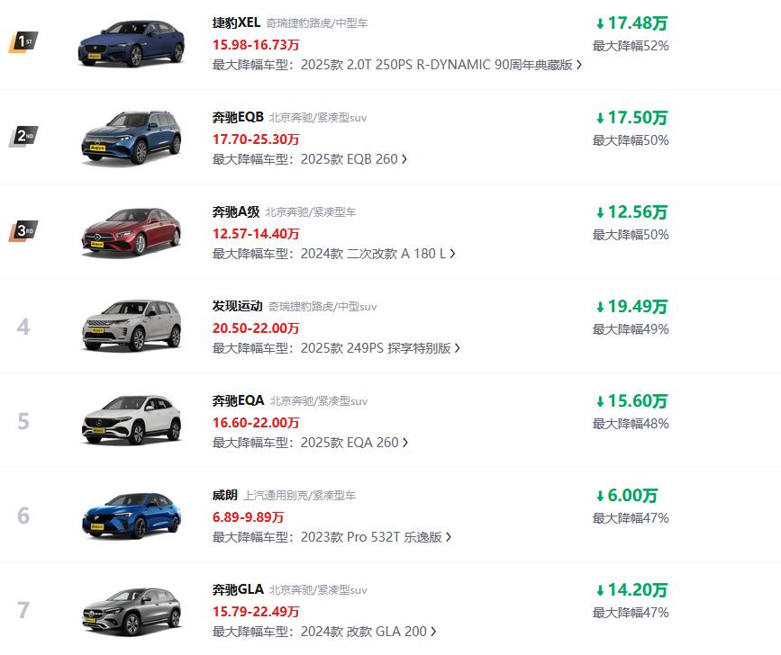Viewport: 781px width, 655px height.
Task: Expand the 2023款 Pro 532T 乐逸版 chevron
Action: click(449, 537)
